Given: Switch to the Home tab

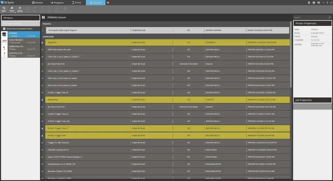Looking at the screenshot, I should [37, 3].
